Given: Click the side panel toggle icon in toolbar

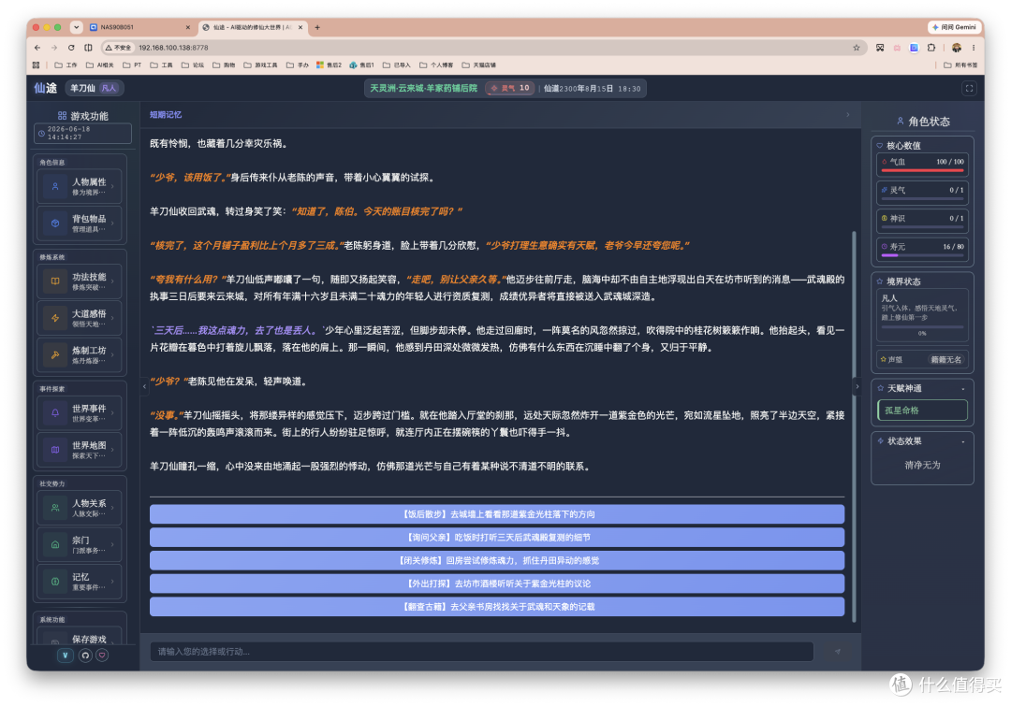Looking at the screenshot, I should click(x=88, y=48).
